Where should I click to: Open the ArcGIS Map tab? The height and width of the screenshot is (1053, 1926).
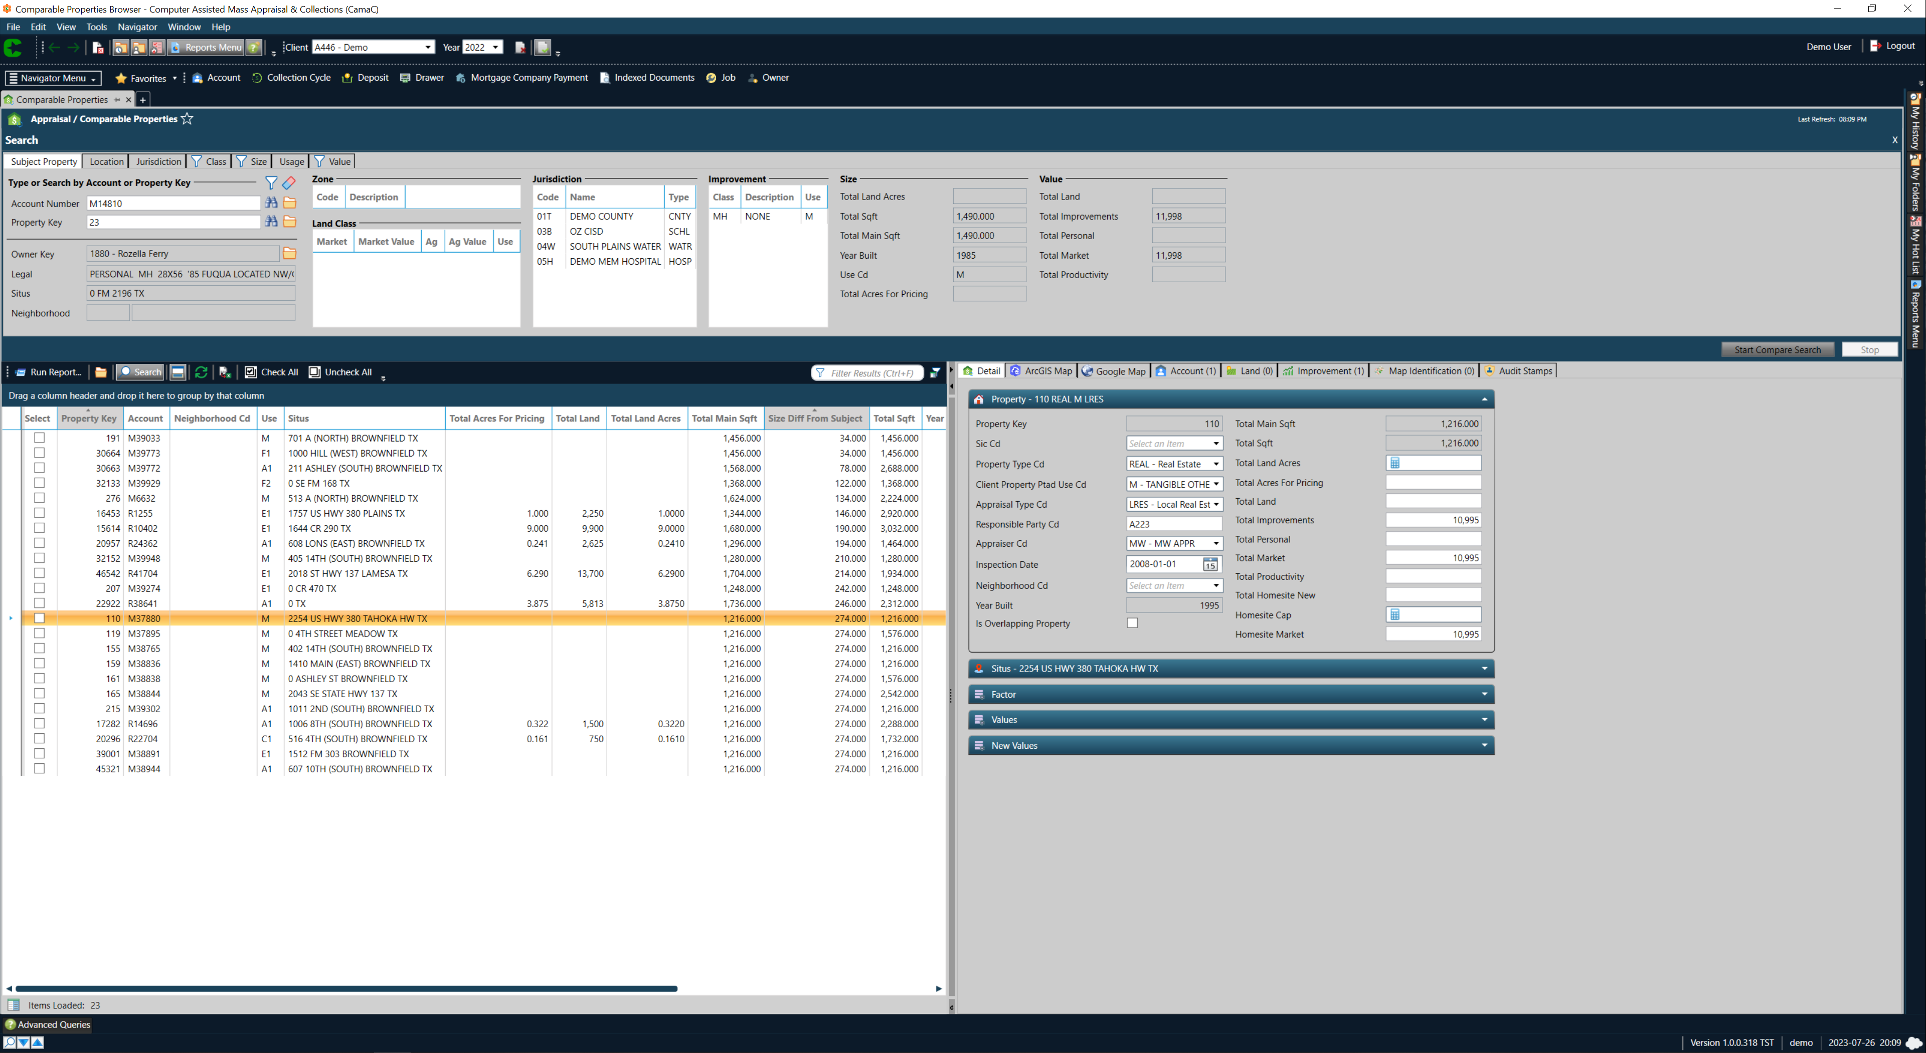pyautogui.click(x=1041, y=371)
